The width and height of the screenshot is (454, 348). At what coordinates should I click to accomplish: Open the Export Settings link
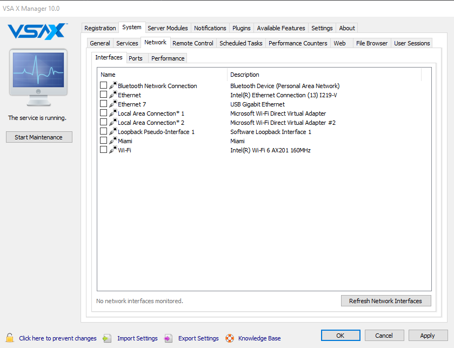point(198,338)
